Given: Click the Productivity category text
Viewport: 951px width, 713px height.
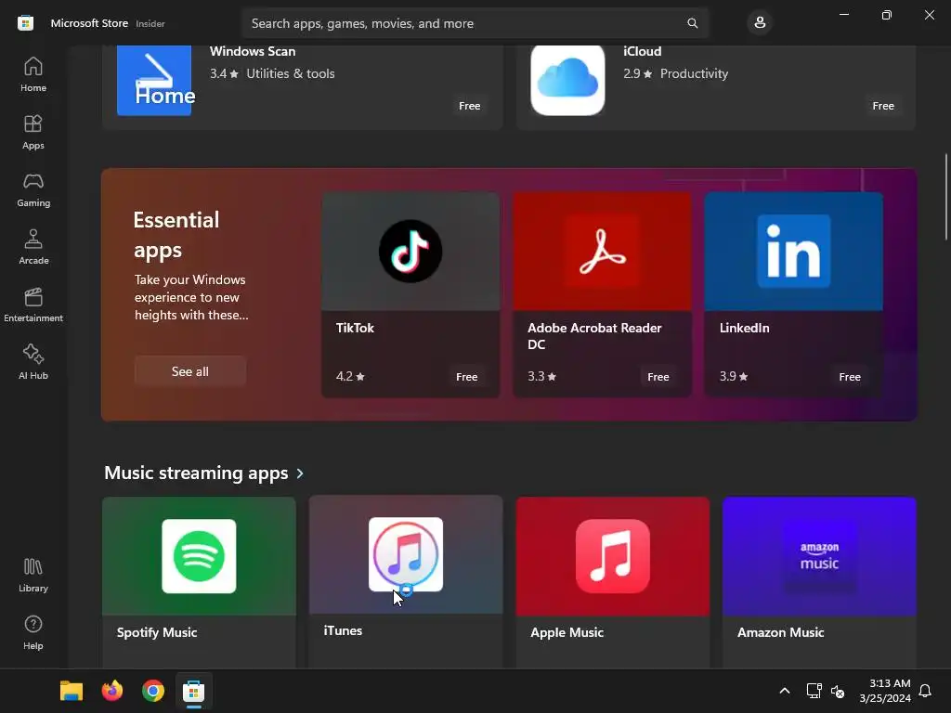Looking at the screenshot, I should [x=694, y=73].
